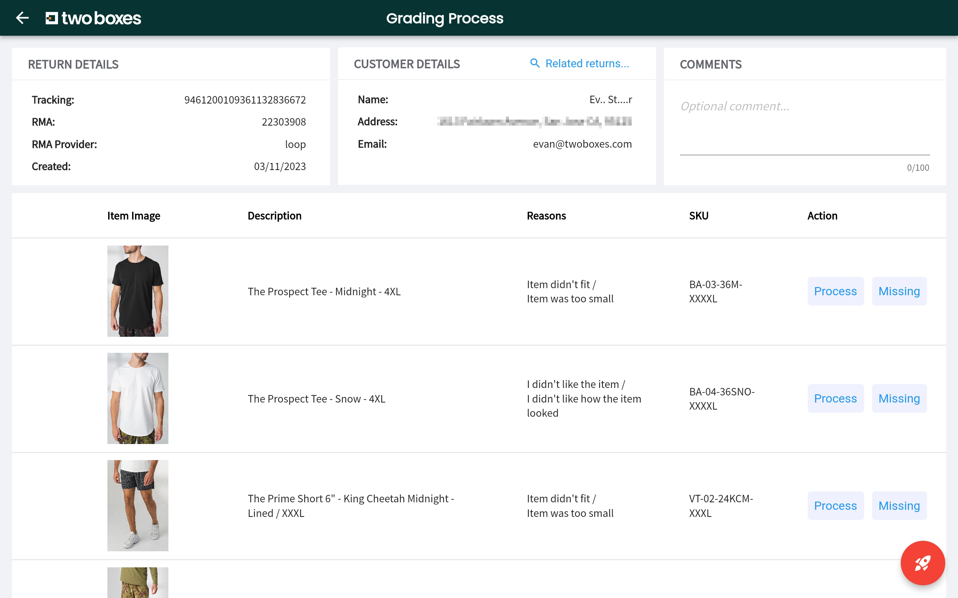This screenshot has height=598, width=958.
Task: Process the Prospect Tee Midnight item
Action: tap(835, 291)
